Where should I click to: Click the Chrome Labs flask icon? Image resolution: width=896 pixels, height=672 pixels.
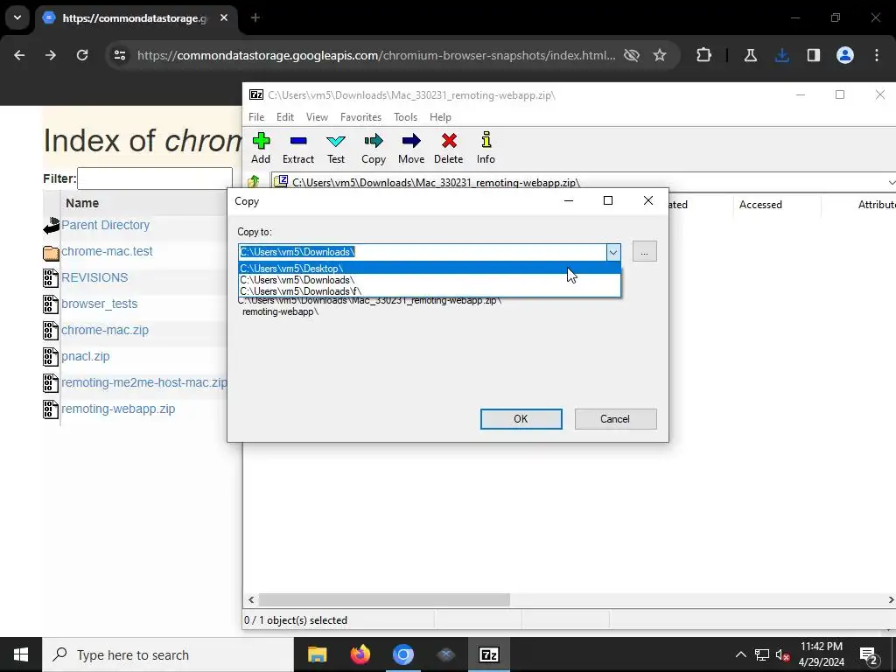tap(750, 55)
